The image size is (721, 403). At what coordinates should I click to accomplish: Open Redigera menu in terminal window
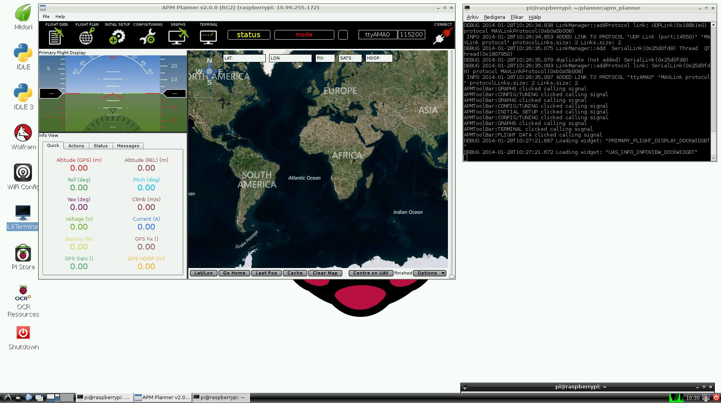coord(495,17)
